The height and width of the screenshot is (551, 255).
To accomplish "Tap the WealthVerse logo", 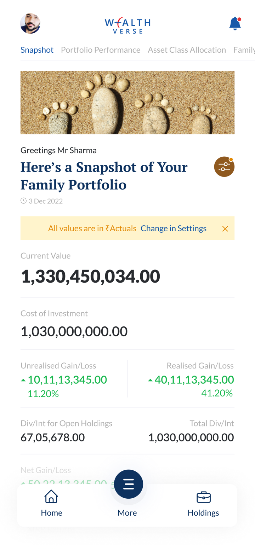I will point(127,25).
